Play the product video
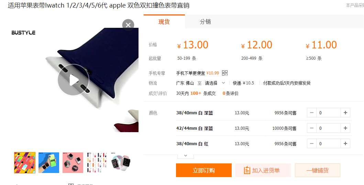This screenshot has width=364, height=185. click(x=73, y=80)
